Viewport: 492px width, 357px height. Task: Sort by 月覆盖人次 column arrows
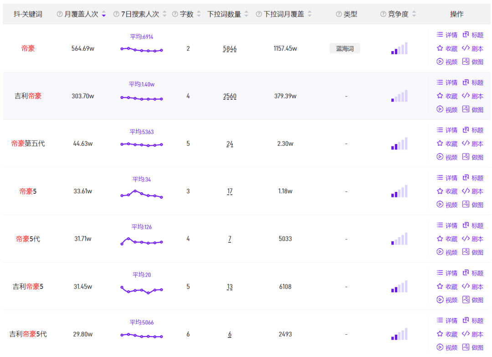[x=104, y=14]
